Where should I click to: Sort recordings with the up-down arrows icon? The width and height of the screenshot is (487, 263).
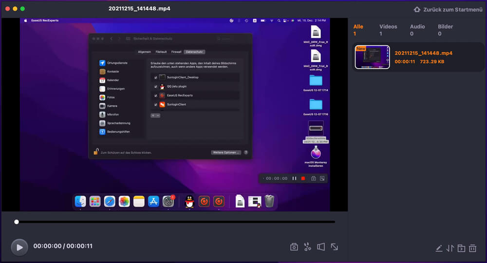[450, 248]
